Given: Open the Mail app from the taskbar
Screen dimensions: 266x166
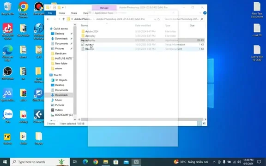Looking at the screenshot, I should 126,162.
